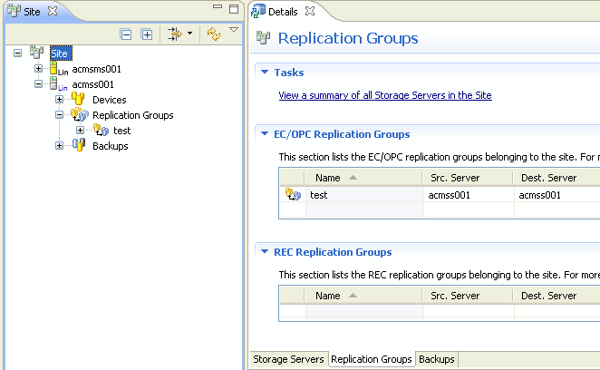Expand the Backups tree node
Screen dimensions: 600x370
click(x=59, y=145)
